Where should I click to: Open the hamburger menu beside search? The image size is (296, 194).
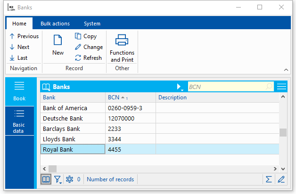point(281,87)
